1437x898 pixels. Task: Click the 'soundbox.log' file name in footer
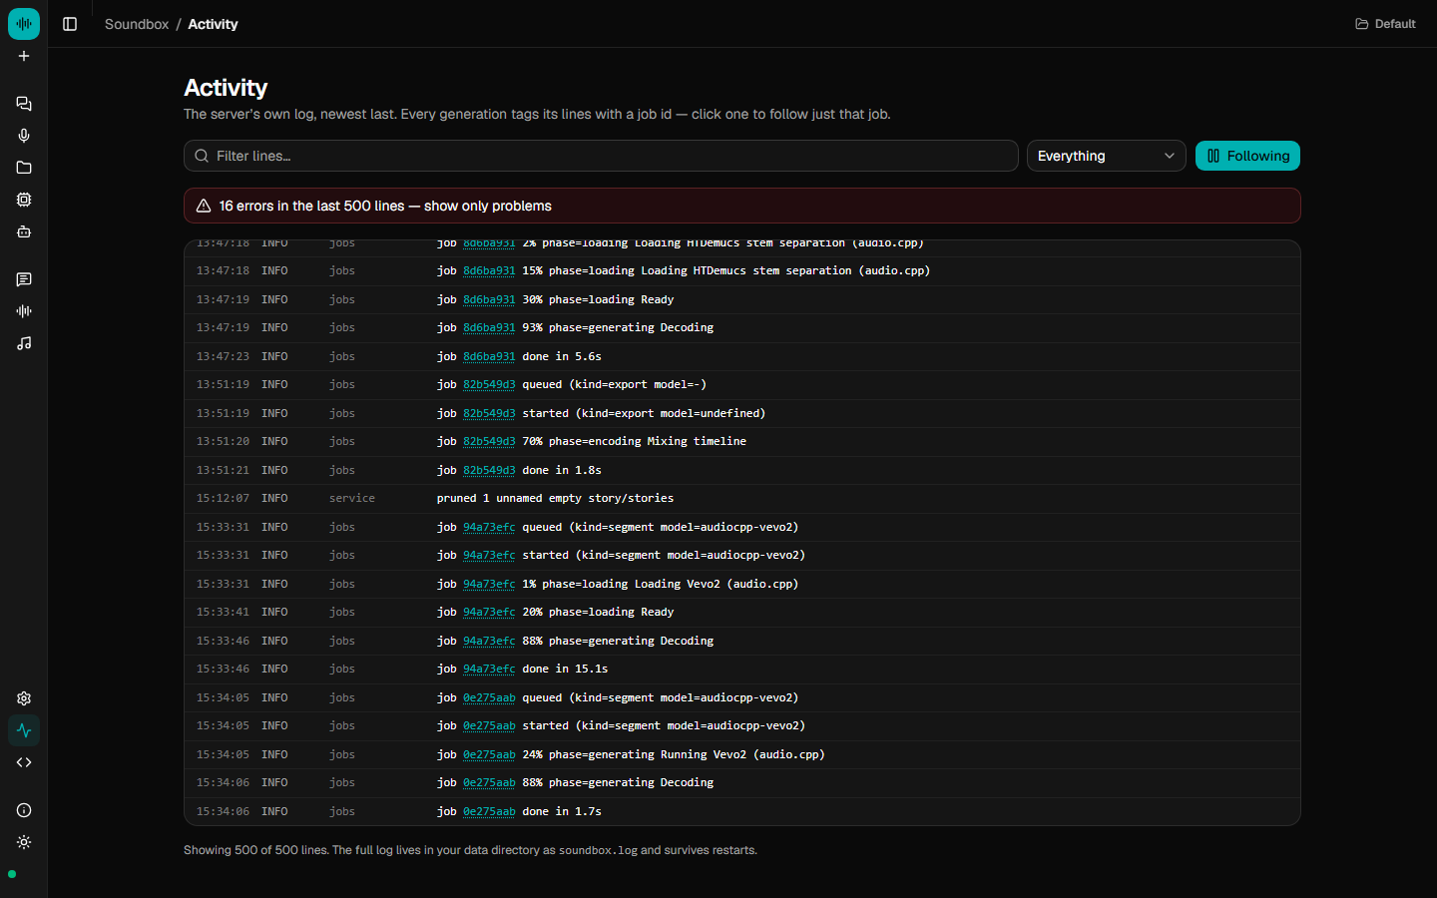tap(598, 850)
